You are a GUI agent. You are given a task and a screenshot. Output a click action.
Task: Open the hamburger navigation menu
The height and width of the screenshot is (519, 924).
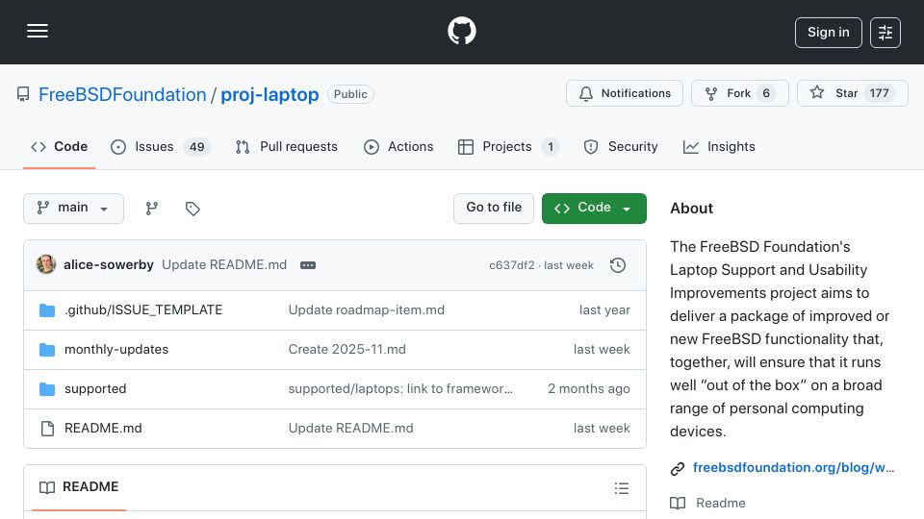(38, 31)
